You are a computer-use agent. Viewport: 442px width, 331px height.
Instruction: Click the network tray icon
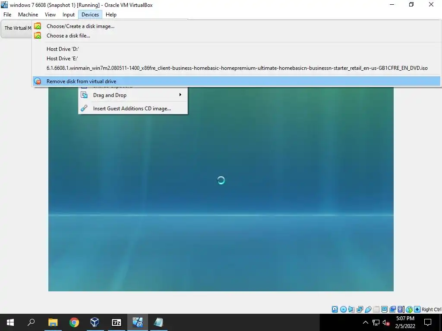[376, 322]
